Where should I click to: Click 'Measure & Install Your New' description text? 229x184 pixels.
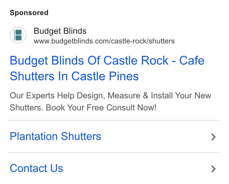(x=159, y=96)
